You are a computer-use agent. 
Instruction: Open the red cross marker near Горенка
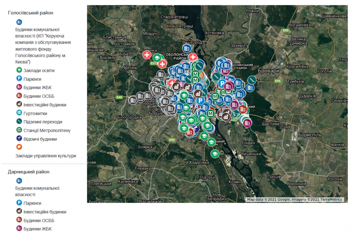147,55
